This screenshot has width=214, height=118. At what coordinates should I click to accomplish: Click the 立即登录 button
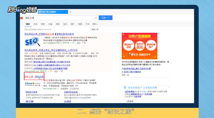(130, 101)
